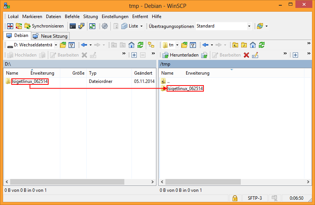Viewport: 315px width, 205px height.
Task: Sort local files by Geändert column
Action: [x=143, y=73]
